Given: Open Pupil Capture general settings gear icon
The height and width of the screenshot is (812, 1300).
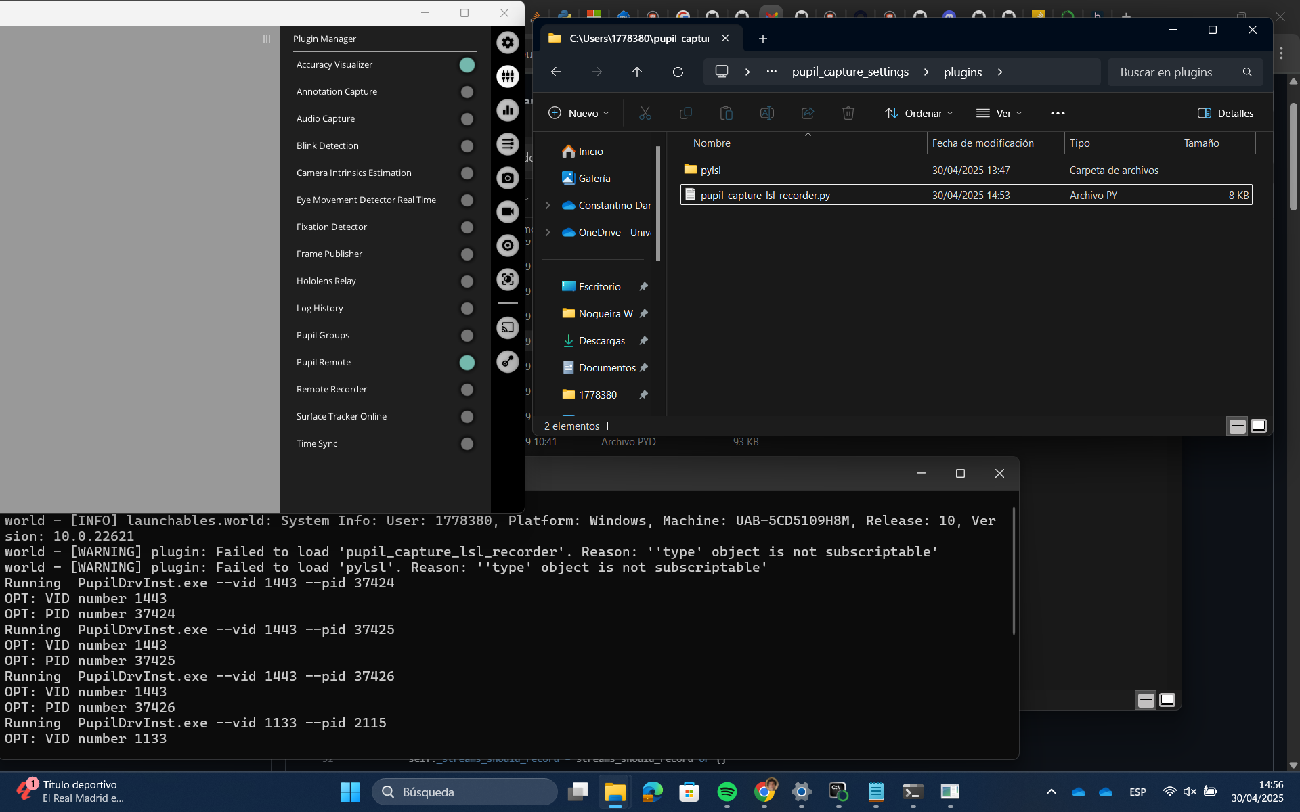Looking at the screenshot, I should 507,43.
